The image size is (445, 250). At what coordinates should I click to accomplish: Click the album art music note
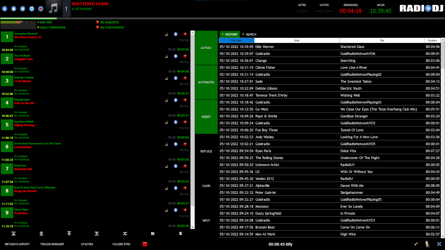(53, 9)
